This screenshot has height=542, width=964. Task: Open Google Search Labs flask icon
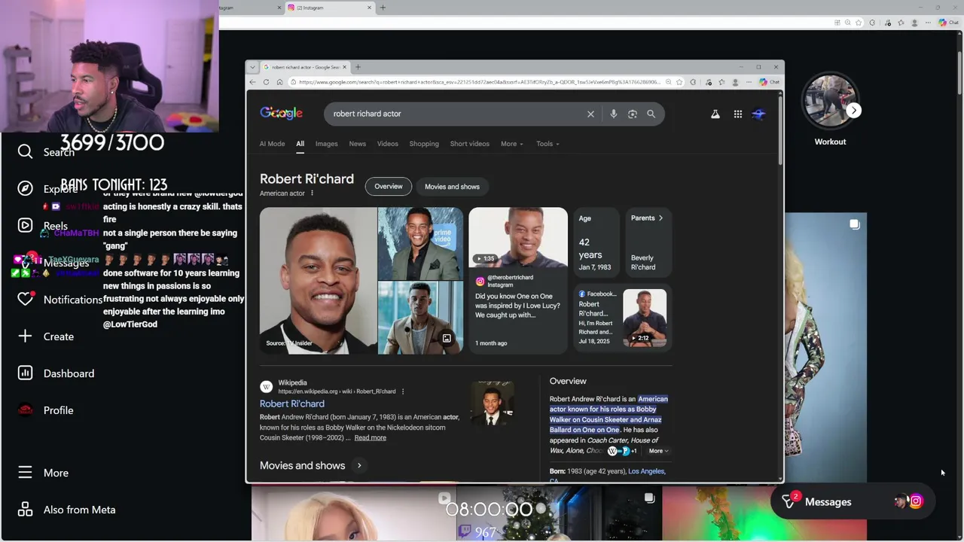coord(715,114)
